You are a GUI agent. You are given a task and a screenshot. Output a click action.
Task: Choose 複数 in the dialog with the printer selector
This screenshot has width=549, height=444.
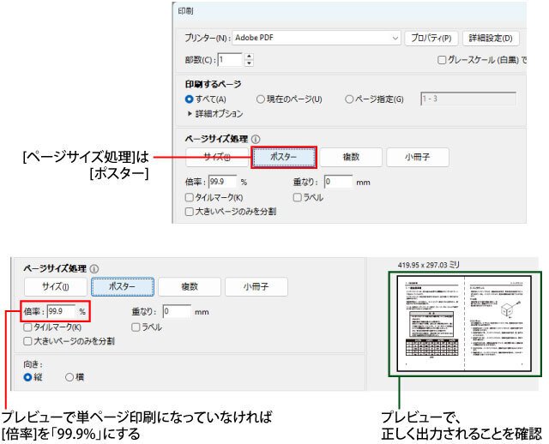click(351, 157)
